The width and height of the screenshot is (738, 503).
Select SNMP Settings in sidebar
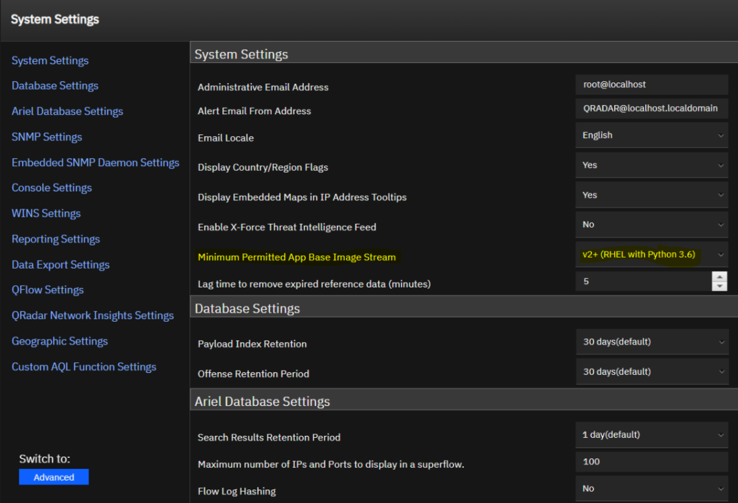[x=47, y=137]
